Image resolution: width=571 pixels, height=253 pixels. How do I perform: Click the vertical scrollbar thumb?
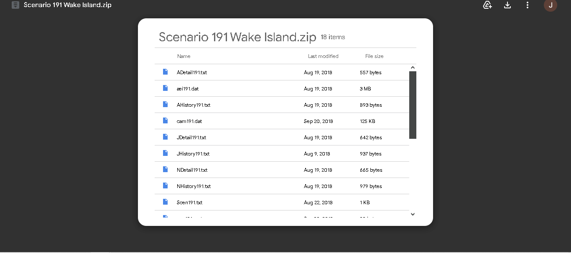413,105
